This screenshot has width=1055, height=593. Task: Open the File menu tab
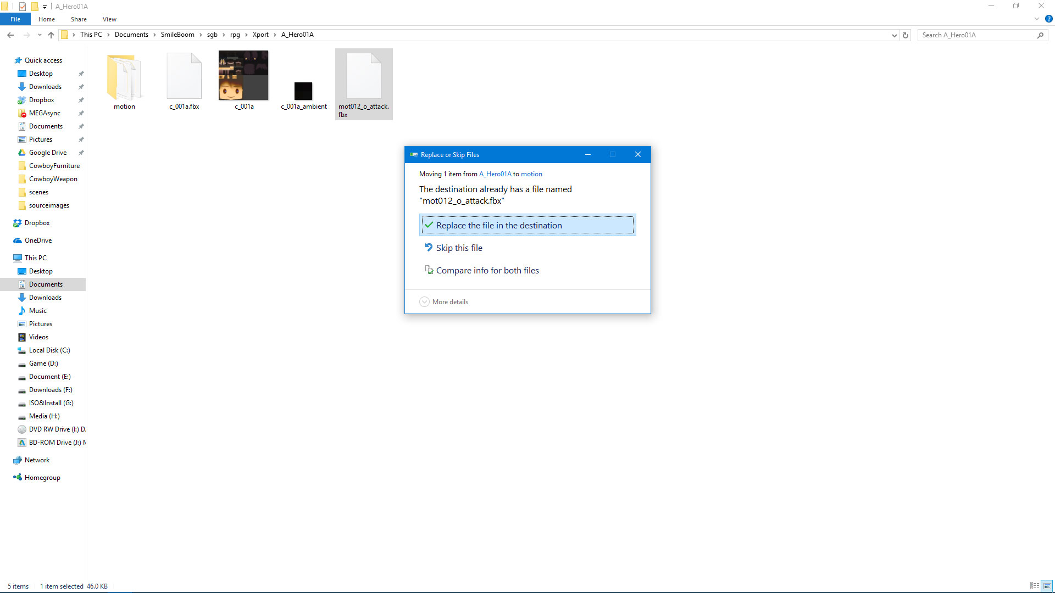[x=15, y=19]
